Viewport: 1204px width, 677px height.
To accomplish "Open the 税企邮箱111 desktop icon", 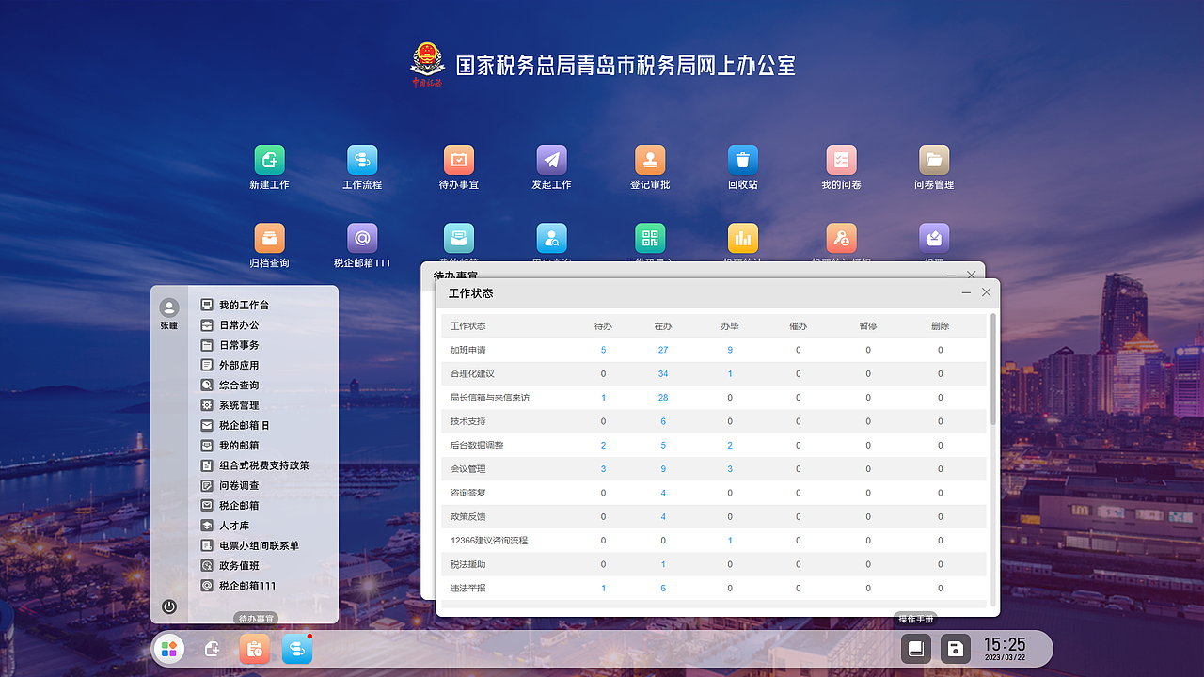I will [364, 238].
